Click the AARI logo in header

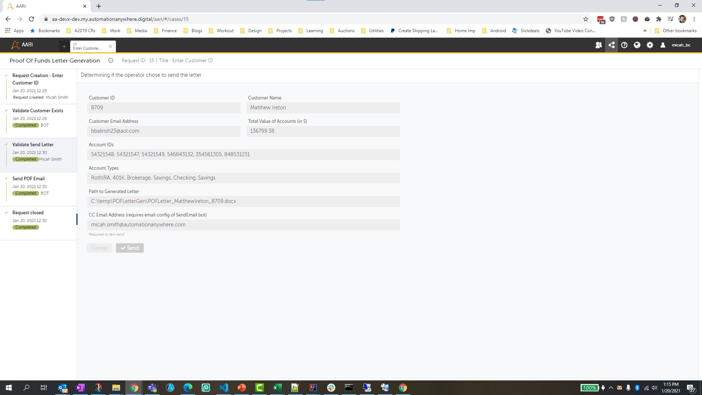[22, 45]
